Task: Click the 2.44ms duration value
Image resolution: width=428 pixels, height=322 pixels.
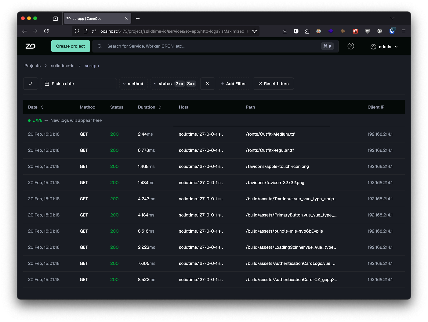Action: (x=145, y=134)
